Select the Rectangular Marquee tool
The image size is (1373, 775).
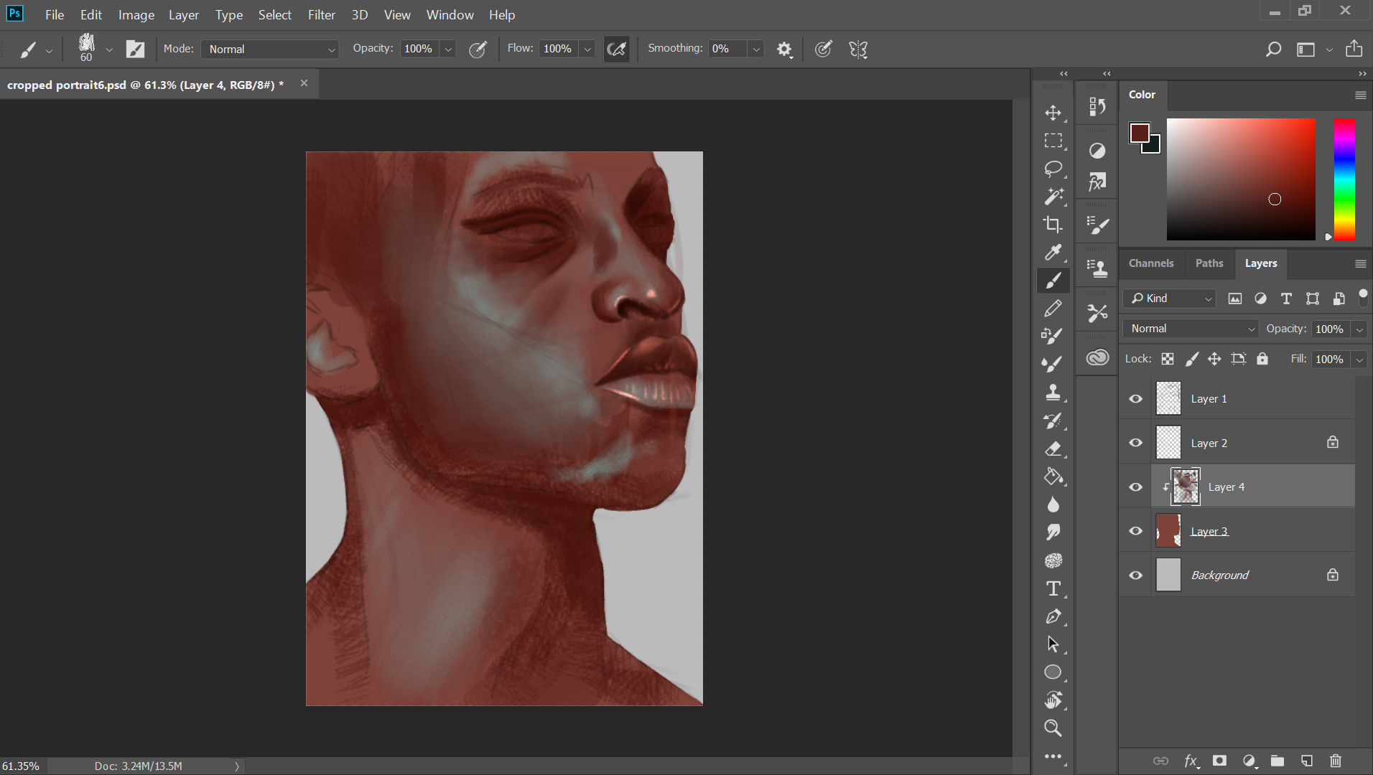pos(1053,141)
